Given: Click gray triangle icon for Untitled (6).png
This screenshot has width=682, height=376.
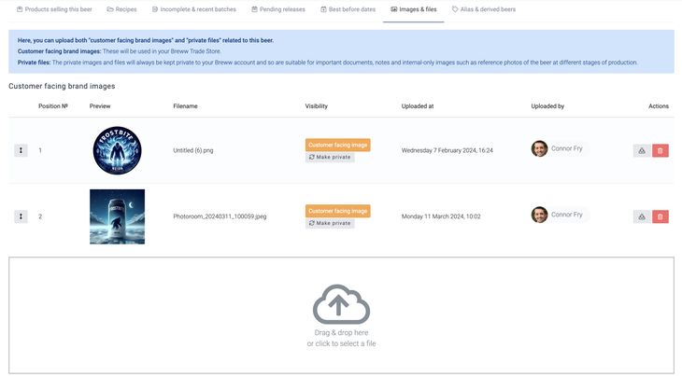Looking at the screenshot, I should pyautogui.click(x=641, y=150).
